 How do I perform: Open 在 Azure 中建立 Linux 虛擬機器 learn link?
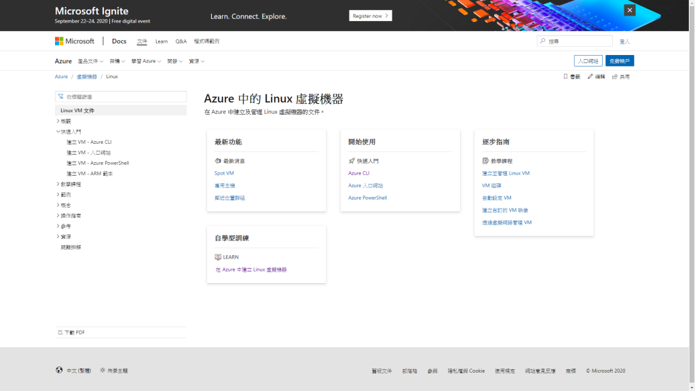click(x=251, y=269)
